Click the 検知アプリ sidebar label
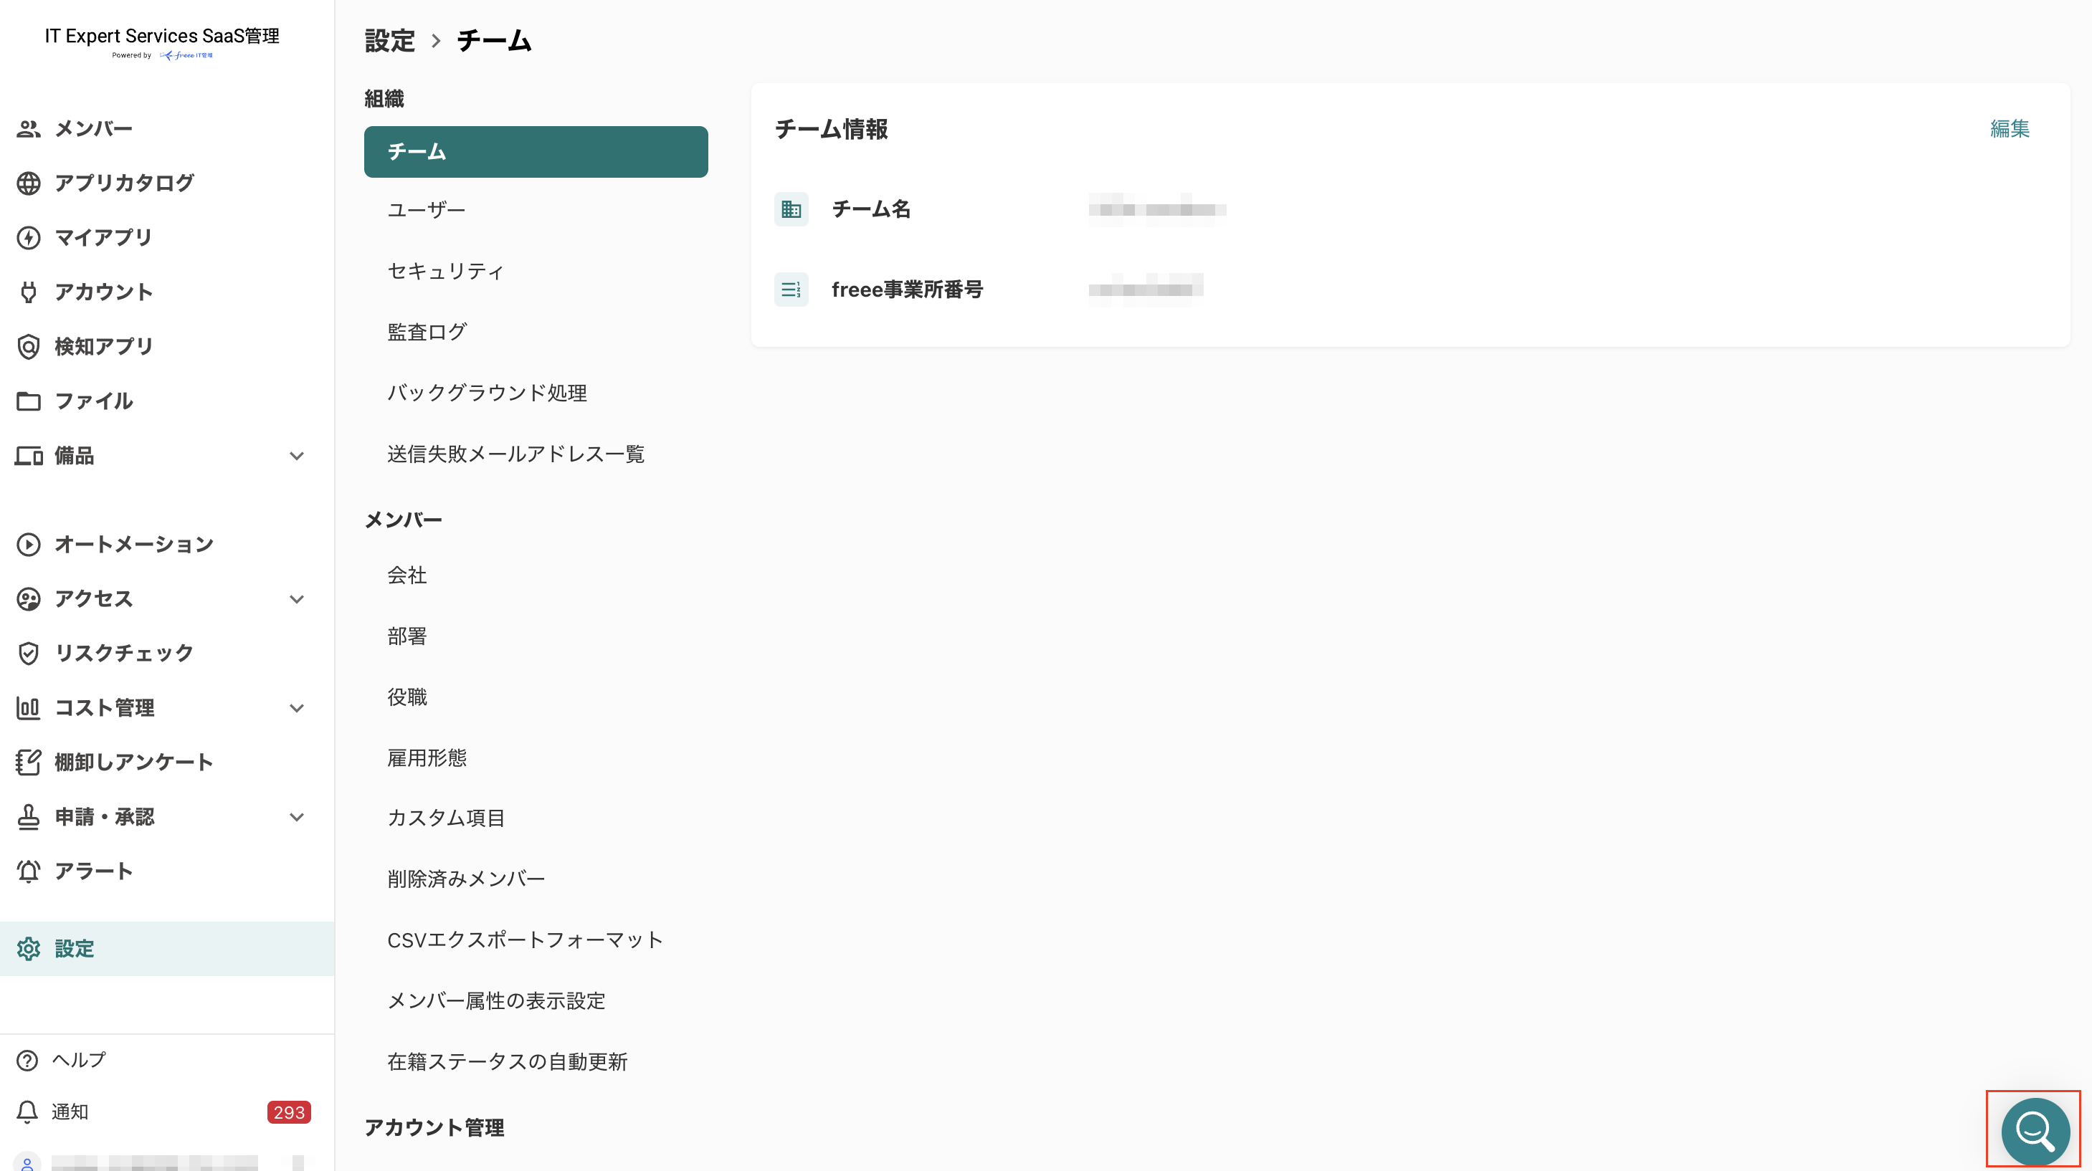 pos(103,346)
